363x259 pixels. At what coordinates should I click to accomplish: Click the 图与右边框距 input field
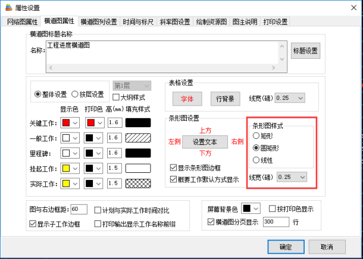pyautogui.click(x=79, y=210)
